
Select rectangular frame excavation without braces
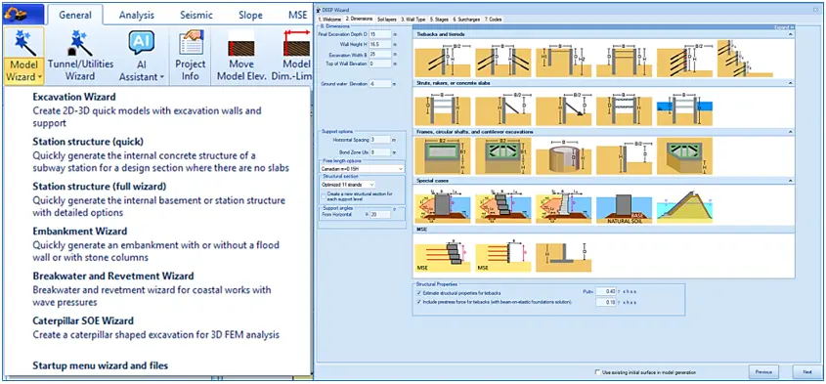tap(443, 156)
